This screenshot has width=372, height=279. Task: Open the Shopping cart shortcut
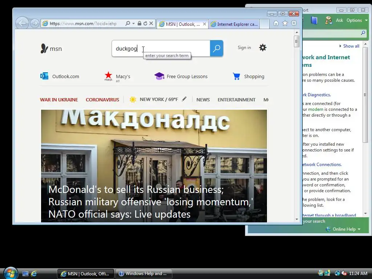point(248,76)
